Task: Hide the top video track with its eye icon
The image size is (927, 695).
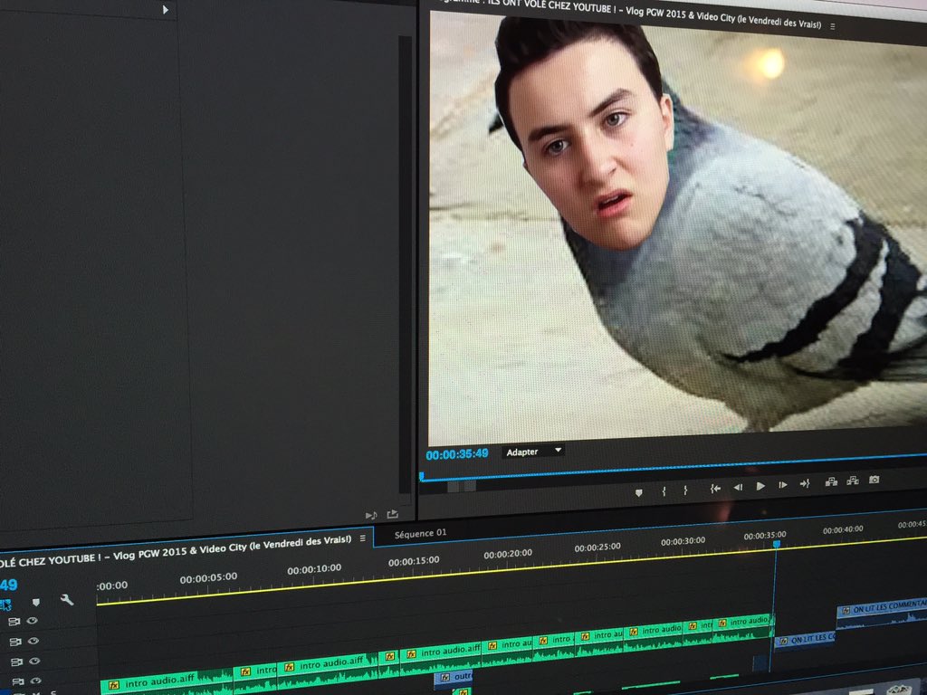Action: pyautogui.click(x=32, y=621)
